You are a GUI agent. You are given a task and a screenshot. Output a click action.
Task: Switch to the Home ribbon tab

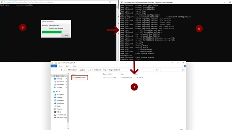[60, 66]
